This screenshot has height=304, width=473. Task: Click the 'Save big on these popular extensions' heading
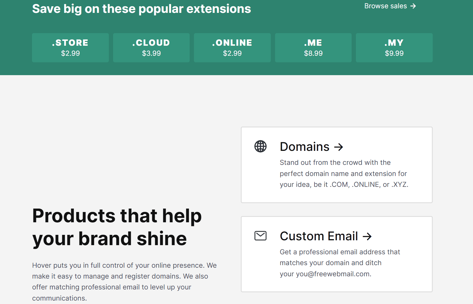pos(141,9)
